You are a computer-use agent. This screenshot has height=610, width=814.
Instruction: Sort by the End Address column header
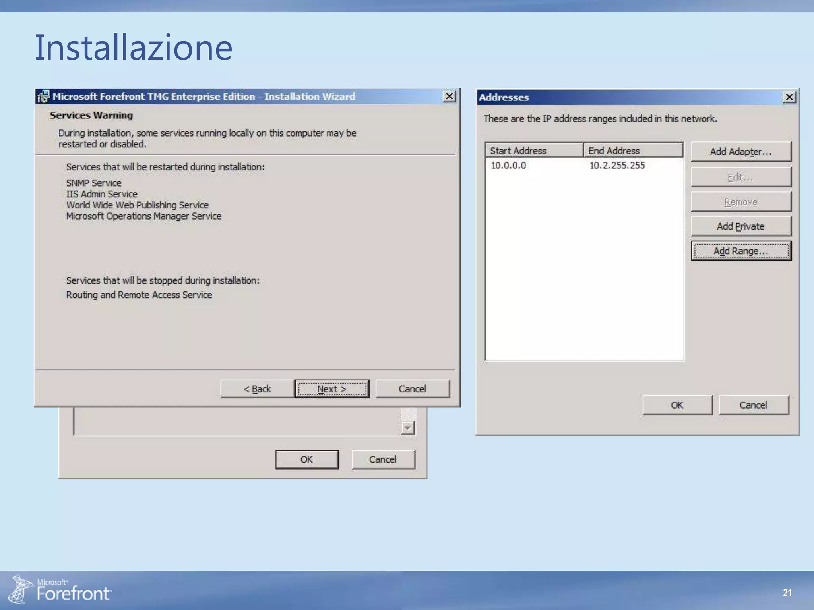click(633, 151)
